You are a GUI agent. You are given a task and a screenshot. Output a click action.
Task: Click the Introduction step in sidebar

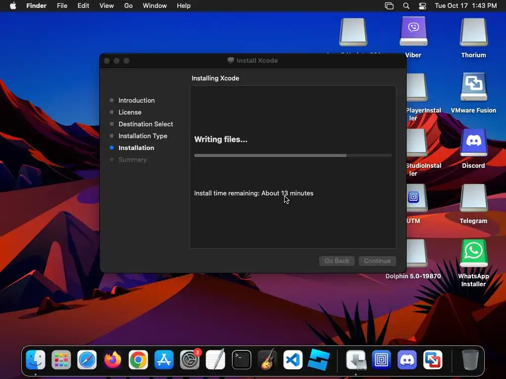pyautogui.click(x=136, y=100)
